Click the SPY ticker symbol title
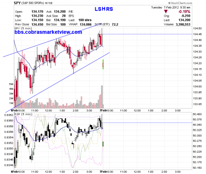 17,3
